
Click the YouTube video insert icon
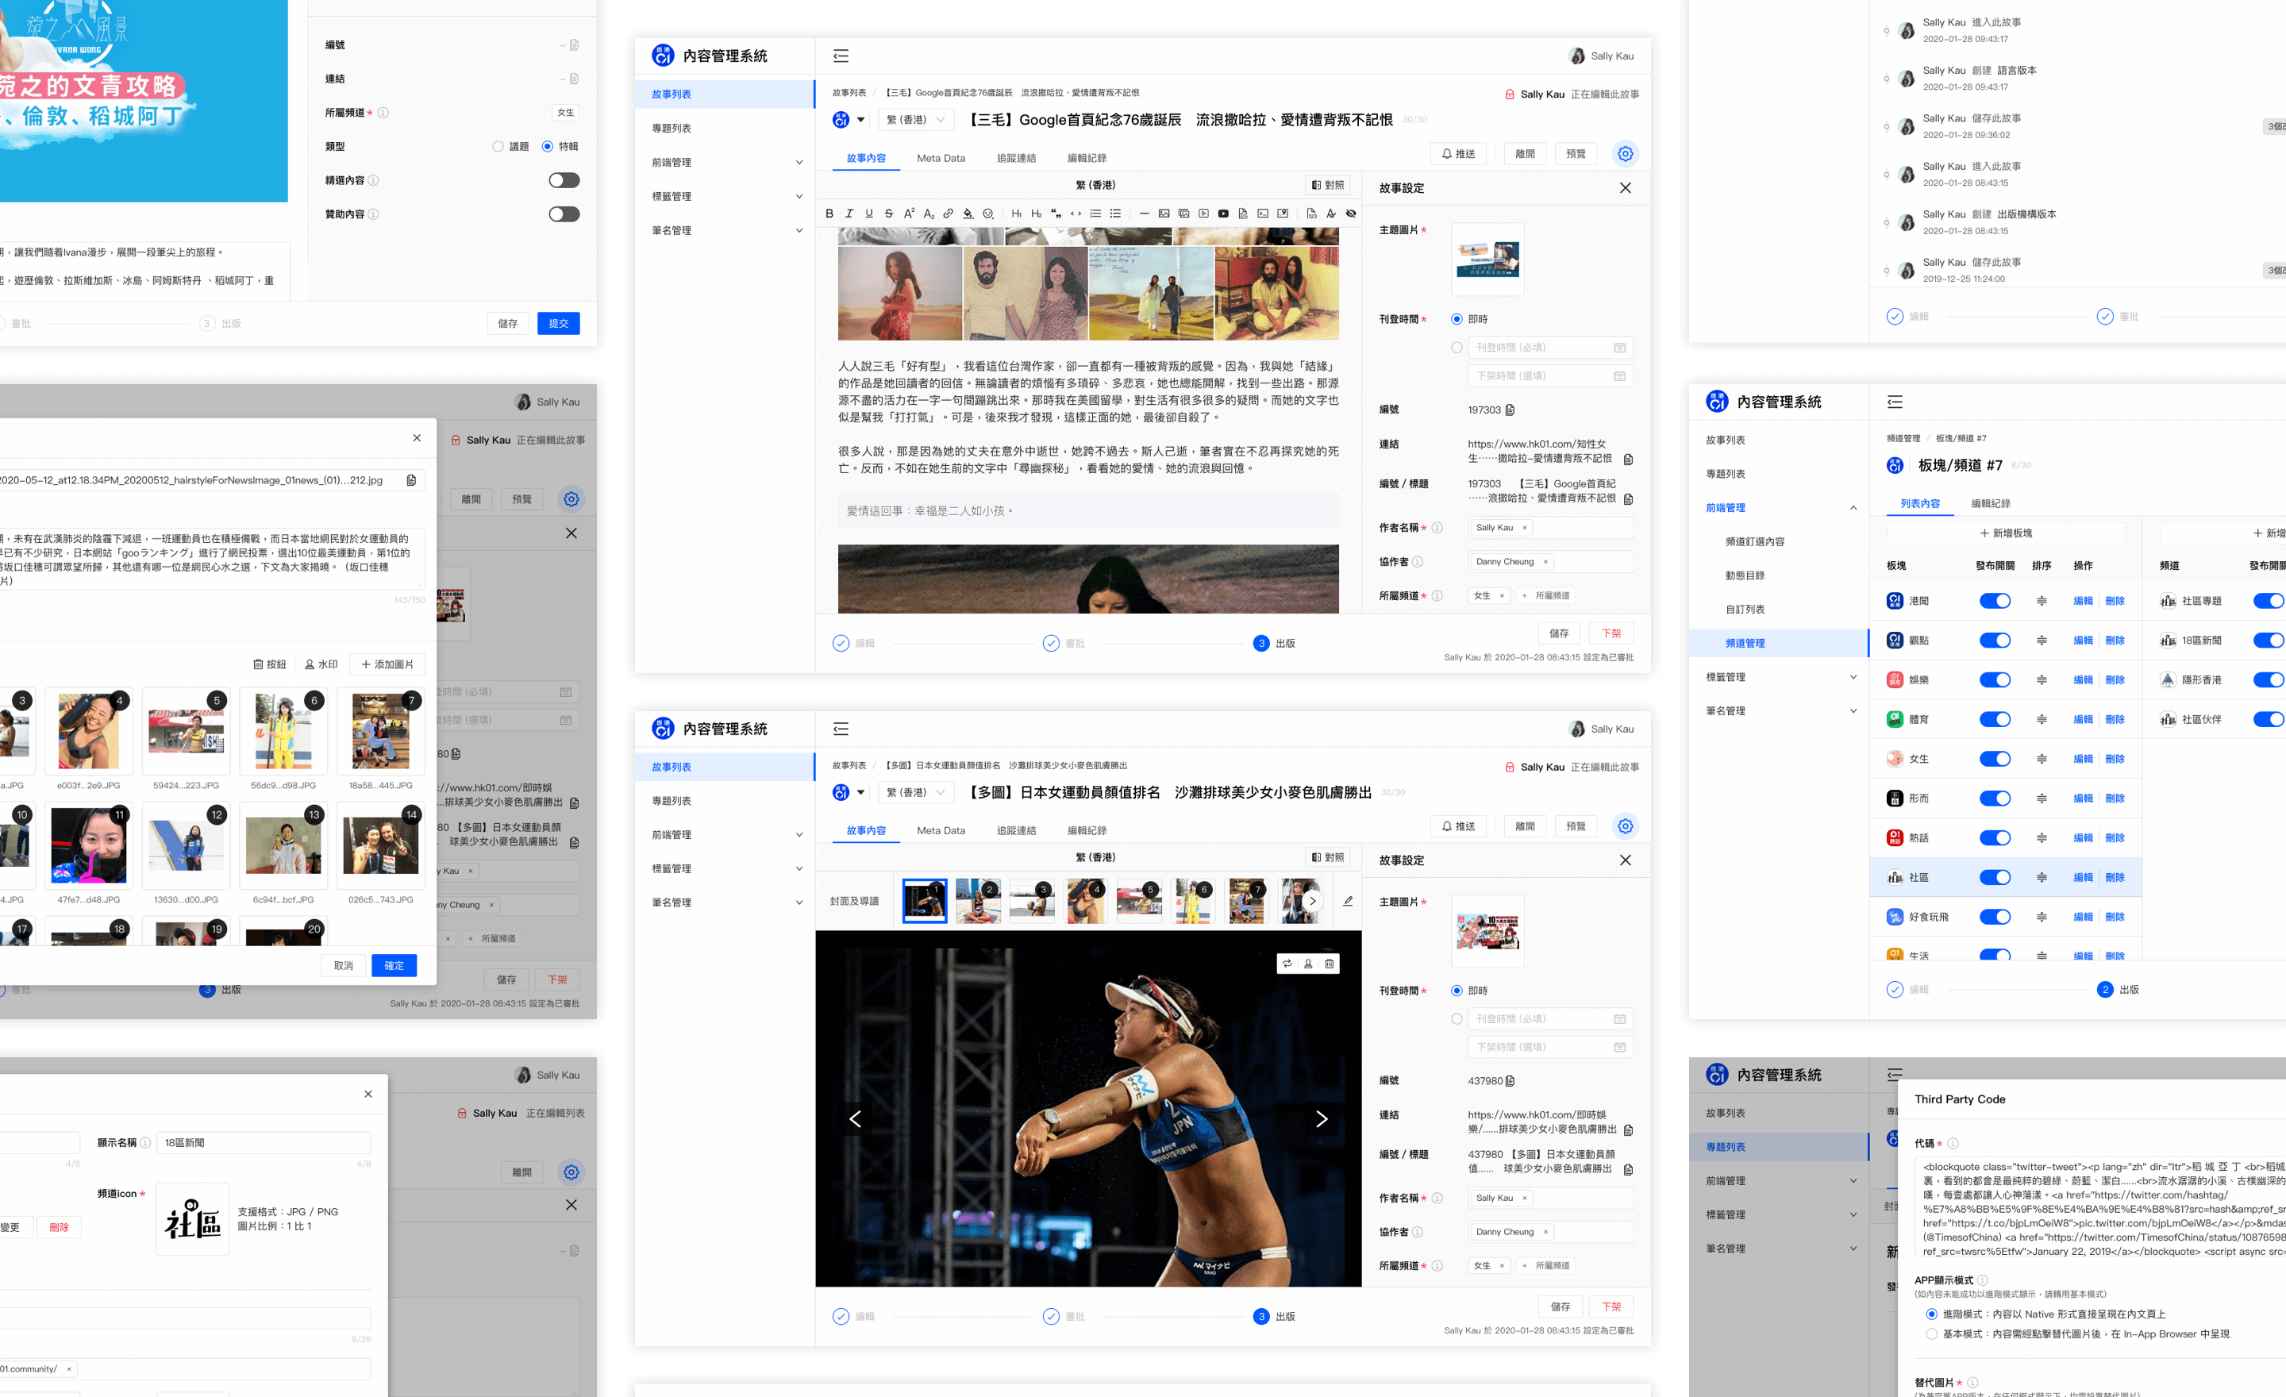point(1224,214)
